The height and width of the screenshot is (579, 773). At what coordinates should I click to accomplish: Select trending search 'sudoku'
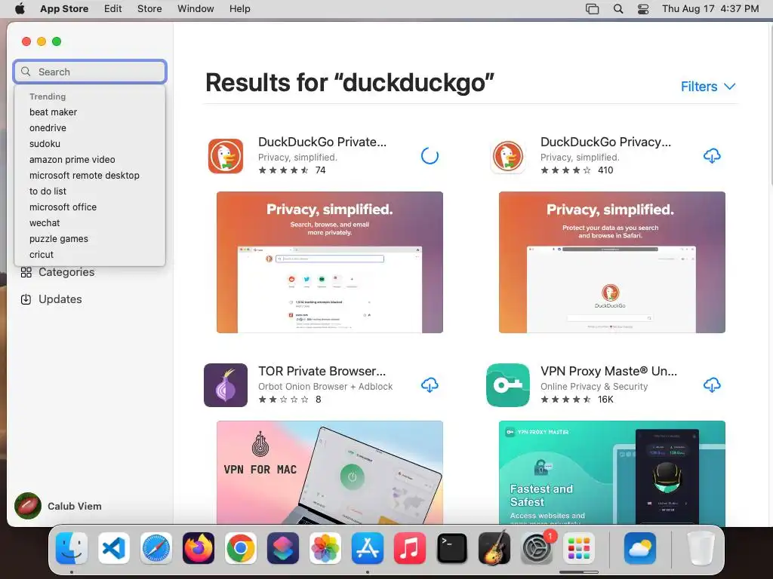point(45,144)
